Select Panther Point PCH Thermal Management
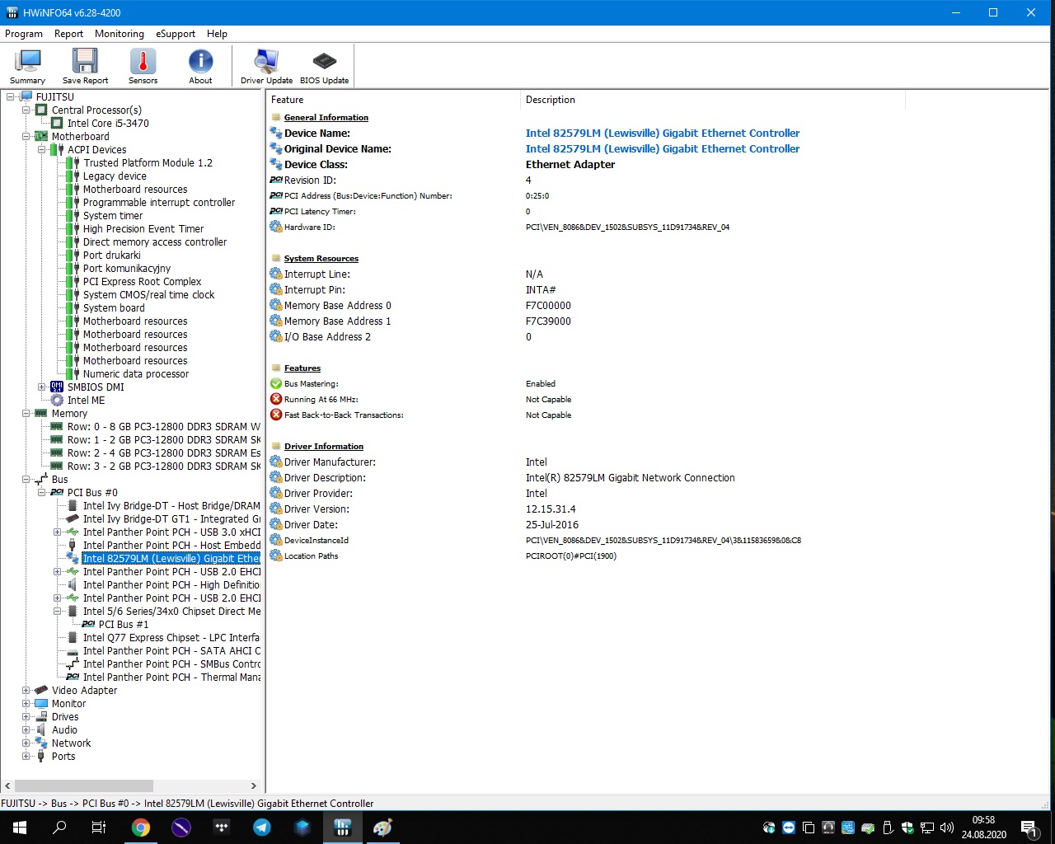The image size is (1055, 844). pyautogui.click(x=171, y=678)
